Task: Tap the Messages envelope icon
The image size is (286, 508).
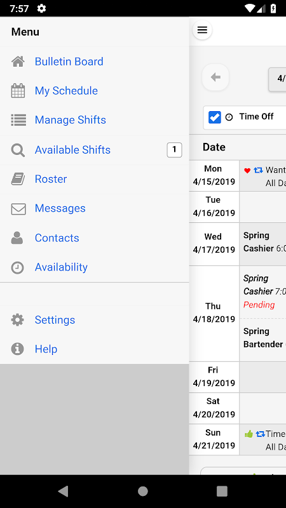Action: (x=18, y=209)
